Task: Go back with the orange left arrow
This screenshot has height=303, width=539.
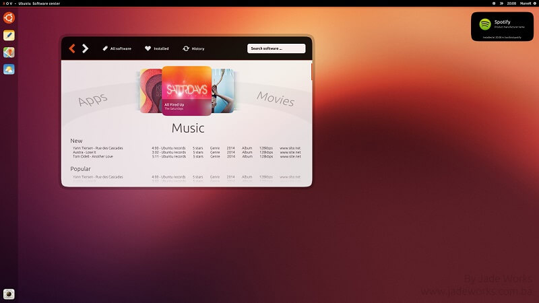Action: tap(72, 48)
